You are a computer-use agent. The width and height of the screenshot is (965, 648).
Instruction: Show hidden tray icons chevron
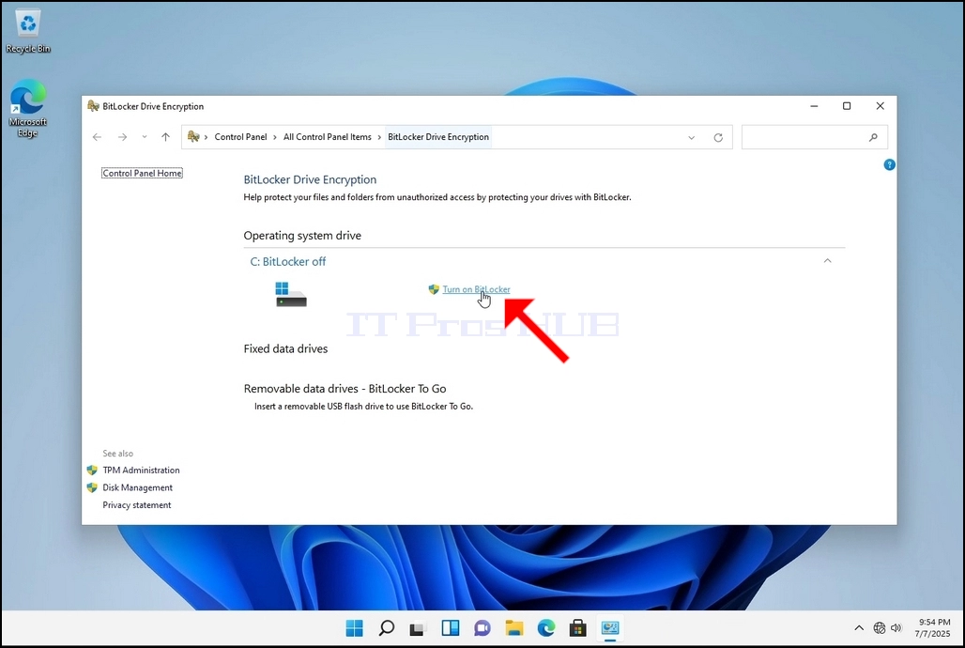click(859, 628)
